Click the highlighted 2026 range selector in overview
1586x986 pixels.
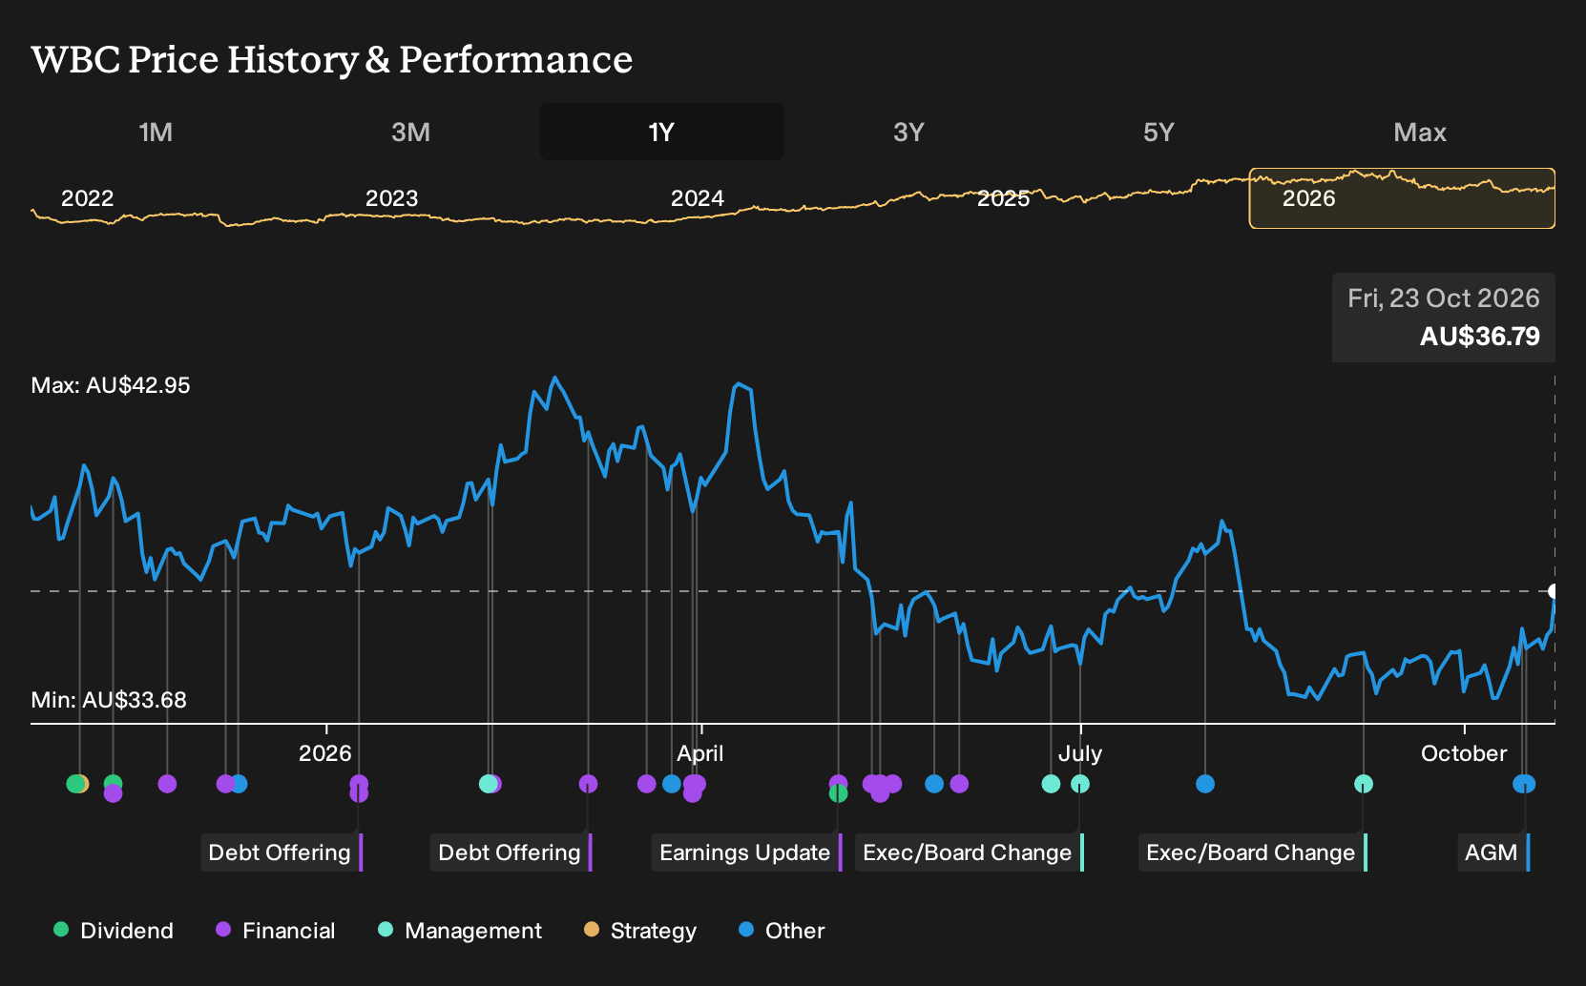pyautogui.click(x=1402, y=198)
